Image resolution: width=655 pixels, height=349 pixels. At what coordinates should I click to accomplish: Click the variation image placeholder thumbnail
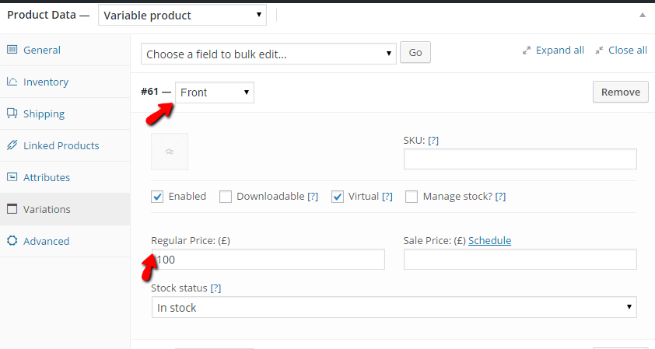169,152
